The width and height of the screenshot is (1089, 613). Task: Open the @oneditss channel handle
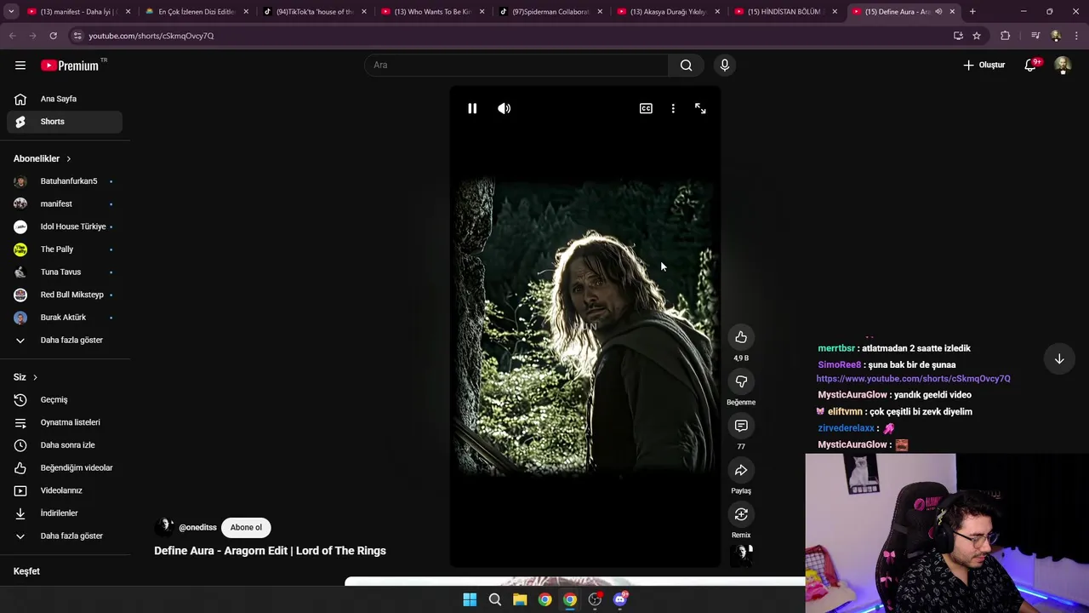tap(197, 528)
